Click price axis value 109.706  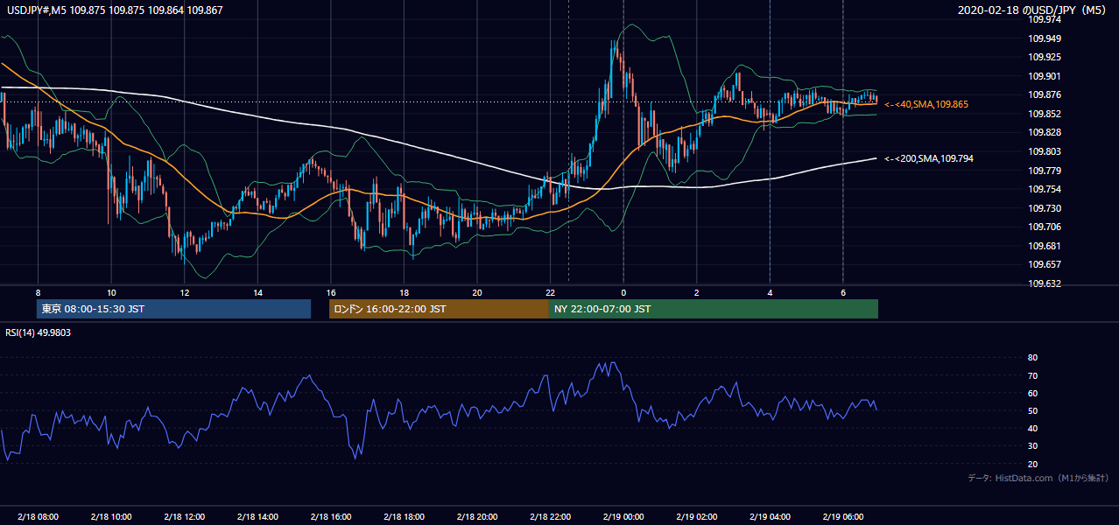coord(1044,227)
